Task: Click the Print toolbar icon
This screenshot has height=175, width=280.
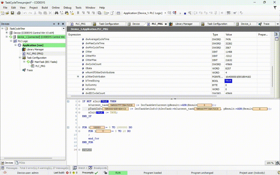Action: [19, 13]
